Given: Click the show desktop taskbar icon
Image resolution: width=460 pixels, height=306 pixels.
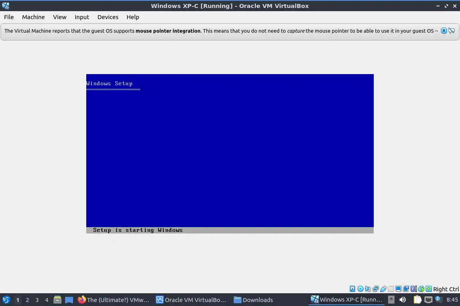Looking at the screenshot, I should [x=69, y=300].
